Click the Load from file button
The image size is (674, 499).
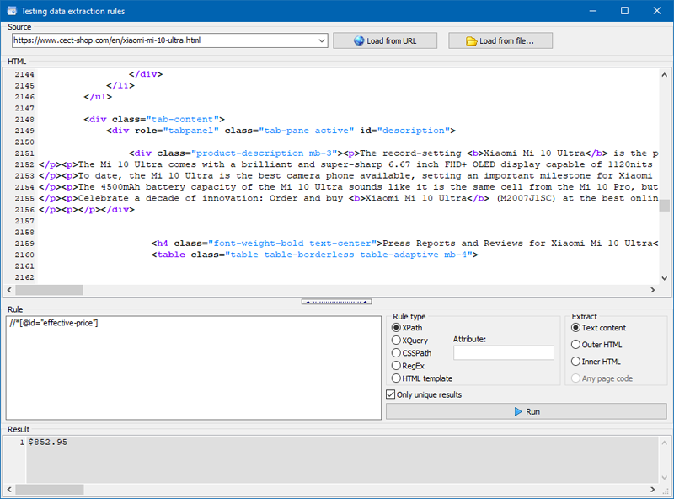(x=500, y=40)
